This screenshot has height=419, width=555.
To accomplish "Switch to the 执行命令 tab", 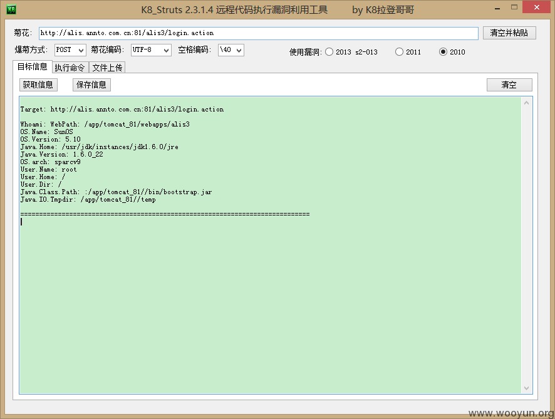I will click(x=70, y=67).
